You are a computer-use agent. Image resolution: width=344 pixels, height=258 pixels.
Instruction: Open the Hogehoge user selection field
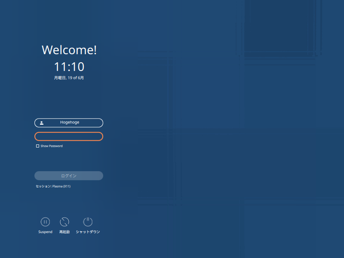point(69,123)
